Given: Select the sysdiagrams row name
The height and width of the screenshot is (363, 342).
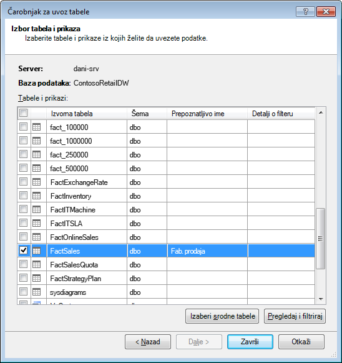Looking at the screenshot, I should (x=68, y=292).
